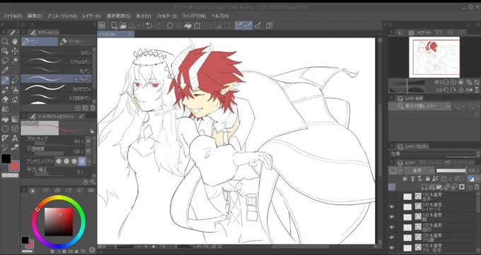The height and width of the screenshot is (255, 481).
Task: Open file with folder icon
Action: click(122, 25)
